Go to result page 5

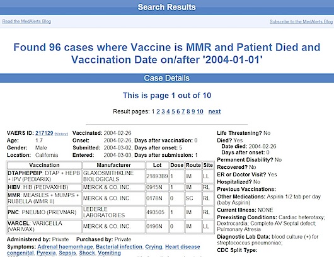[173, 111]
